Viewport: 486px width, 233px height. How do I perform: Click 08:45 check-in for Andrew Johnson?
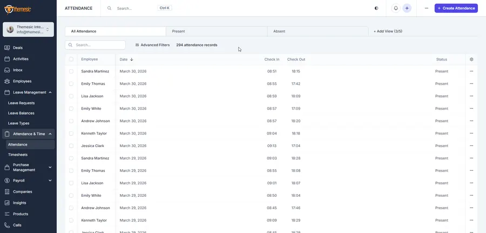[x=272, y=208]
